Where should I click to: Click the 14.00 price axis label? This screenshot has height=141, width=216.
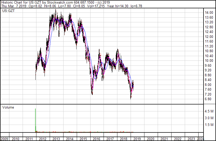209,13
